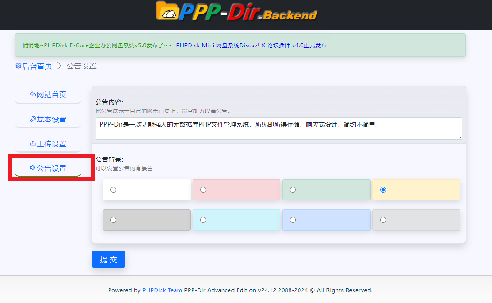Pick the light gray announcement background swatch
The height and width of the screenshot is (303, 492).
point(383,220)
